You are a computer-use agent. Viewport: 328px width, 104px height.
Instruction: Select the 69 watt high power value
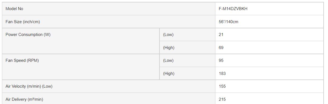tap(221, 48)
